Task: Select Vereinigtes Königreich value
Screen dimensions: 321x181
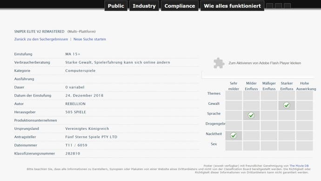Action: click(87, 129)
